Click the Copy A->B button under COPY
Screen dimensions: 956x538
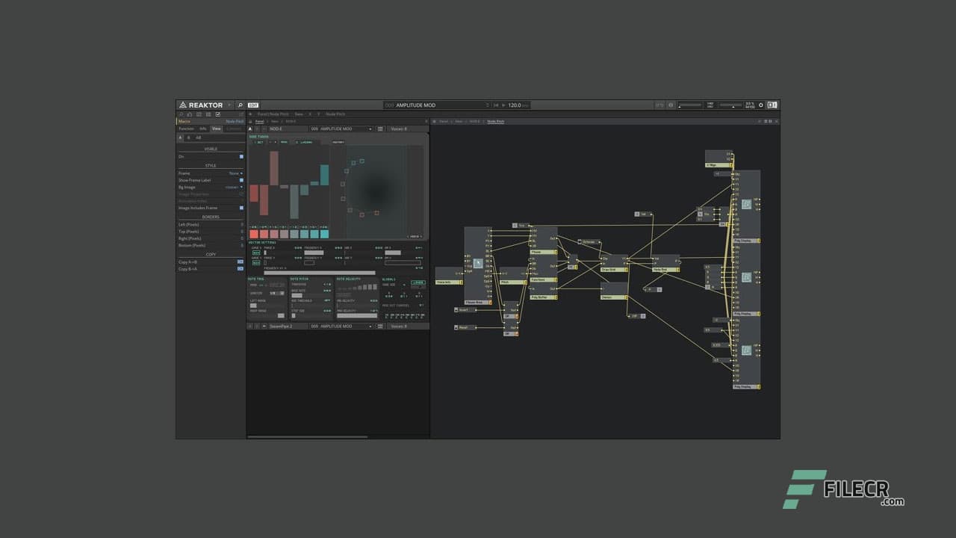240,262
